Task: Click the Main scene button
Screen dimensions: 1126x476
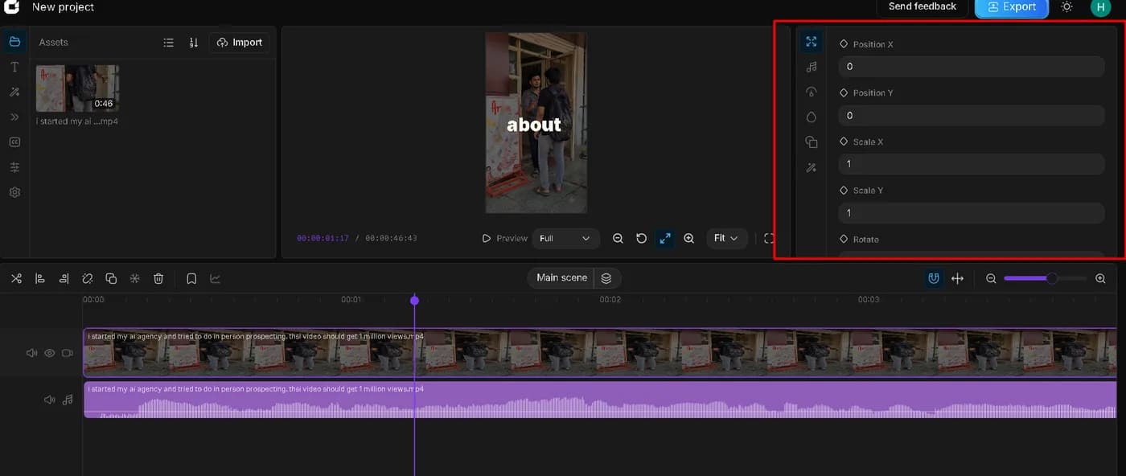Action: coord(561,277)
